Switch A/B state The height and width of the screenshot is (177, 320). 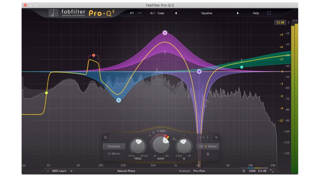pyautogui.click(x=152, y=13)
